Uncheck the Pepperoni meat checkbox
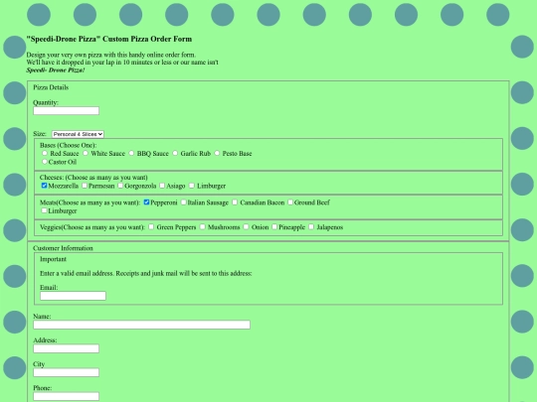Screen dimensions: 537x402 click(x=146, y=202)
